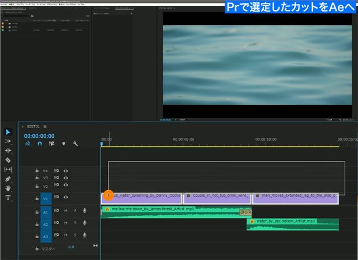Select the Type tool
The width and height of the screenshot is (358, 260).
[8, 198]
